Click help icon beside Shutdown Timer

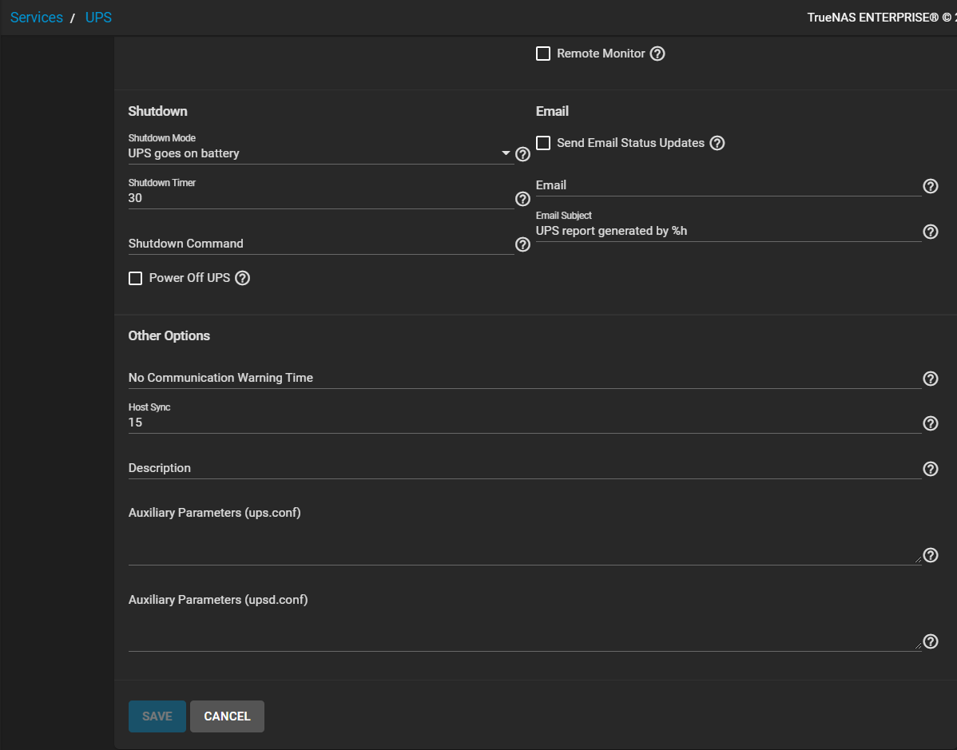522,199
